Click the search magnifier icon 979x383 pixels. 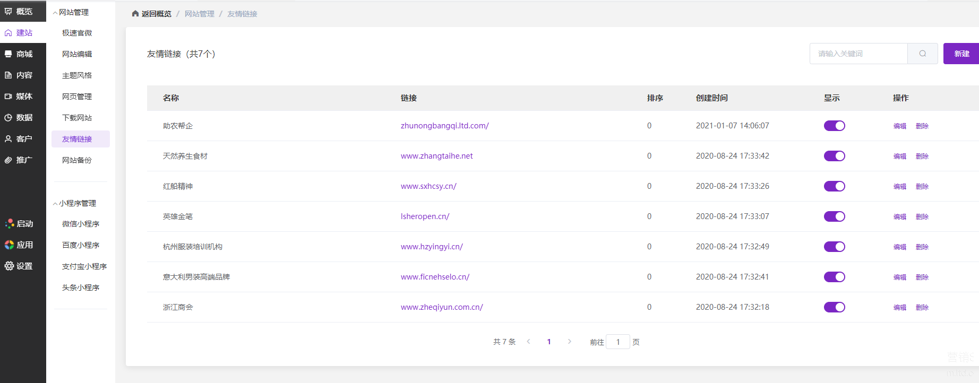click(x=922, y=54)
